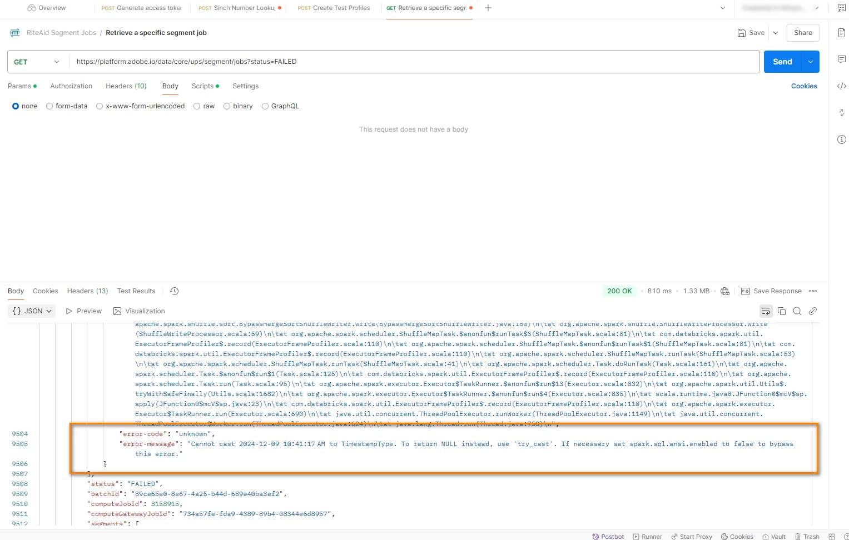The width and height of the screenshot is (849, 540).
Task: Open the network information globe icon
Action: [x=725, y=291]
